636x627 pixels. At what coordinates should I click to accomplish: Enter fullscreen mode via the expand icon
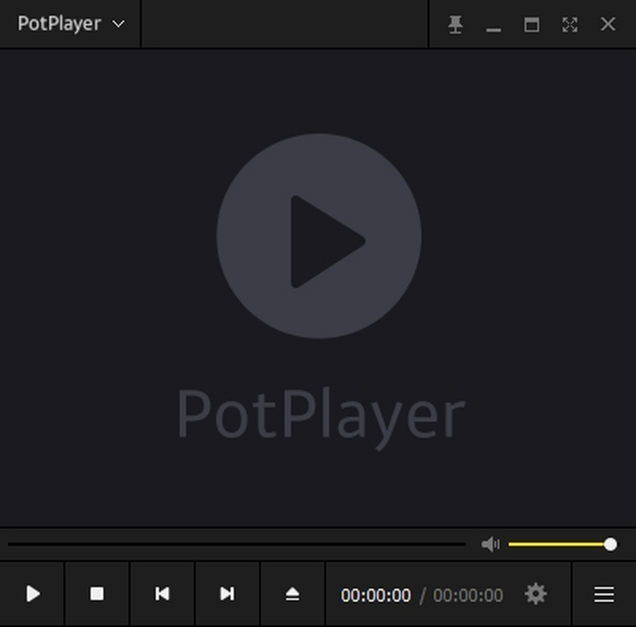pos(569,24)
